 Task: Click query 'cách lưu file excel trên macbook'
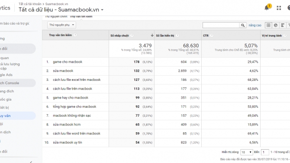[77, 80]
